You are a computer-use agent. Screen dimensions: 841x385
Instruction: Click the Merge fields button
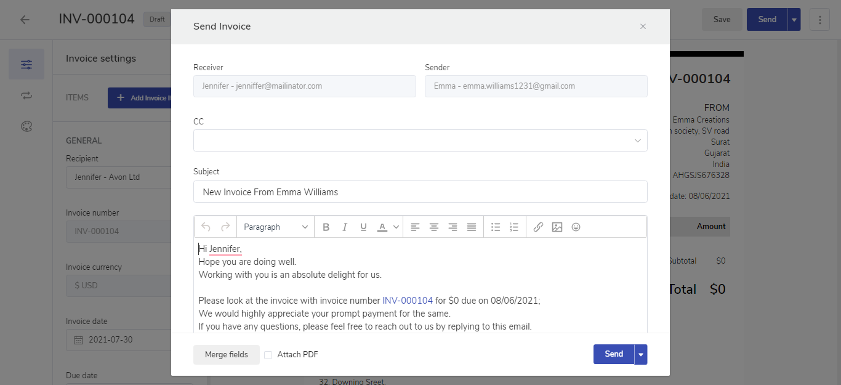pos(226,355)
